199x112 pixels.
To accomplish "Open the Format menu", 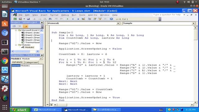I will coord(54,15).
